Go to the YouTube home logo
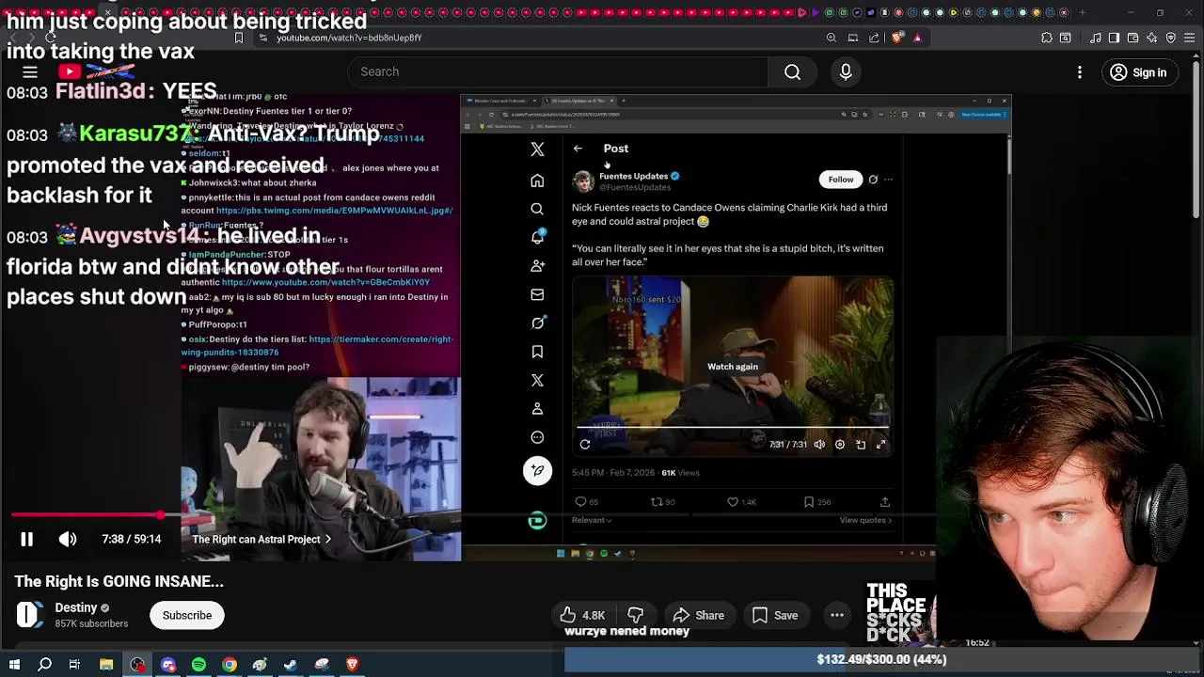The height and width of the screenshot is (677, 1204). tap(97, 72)
